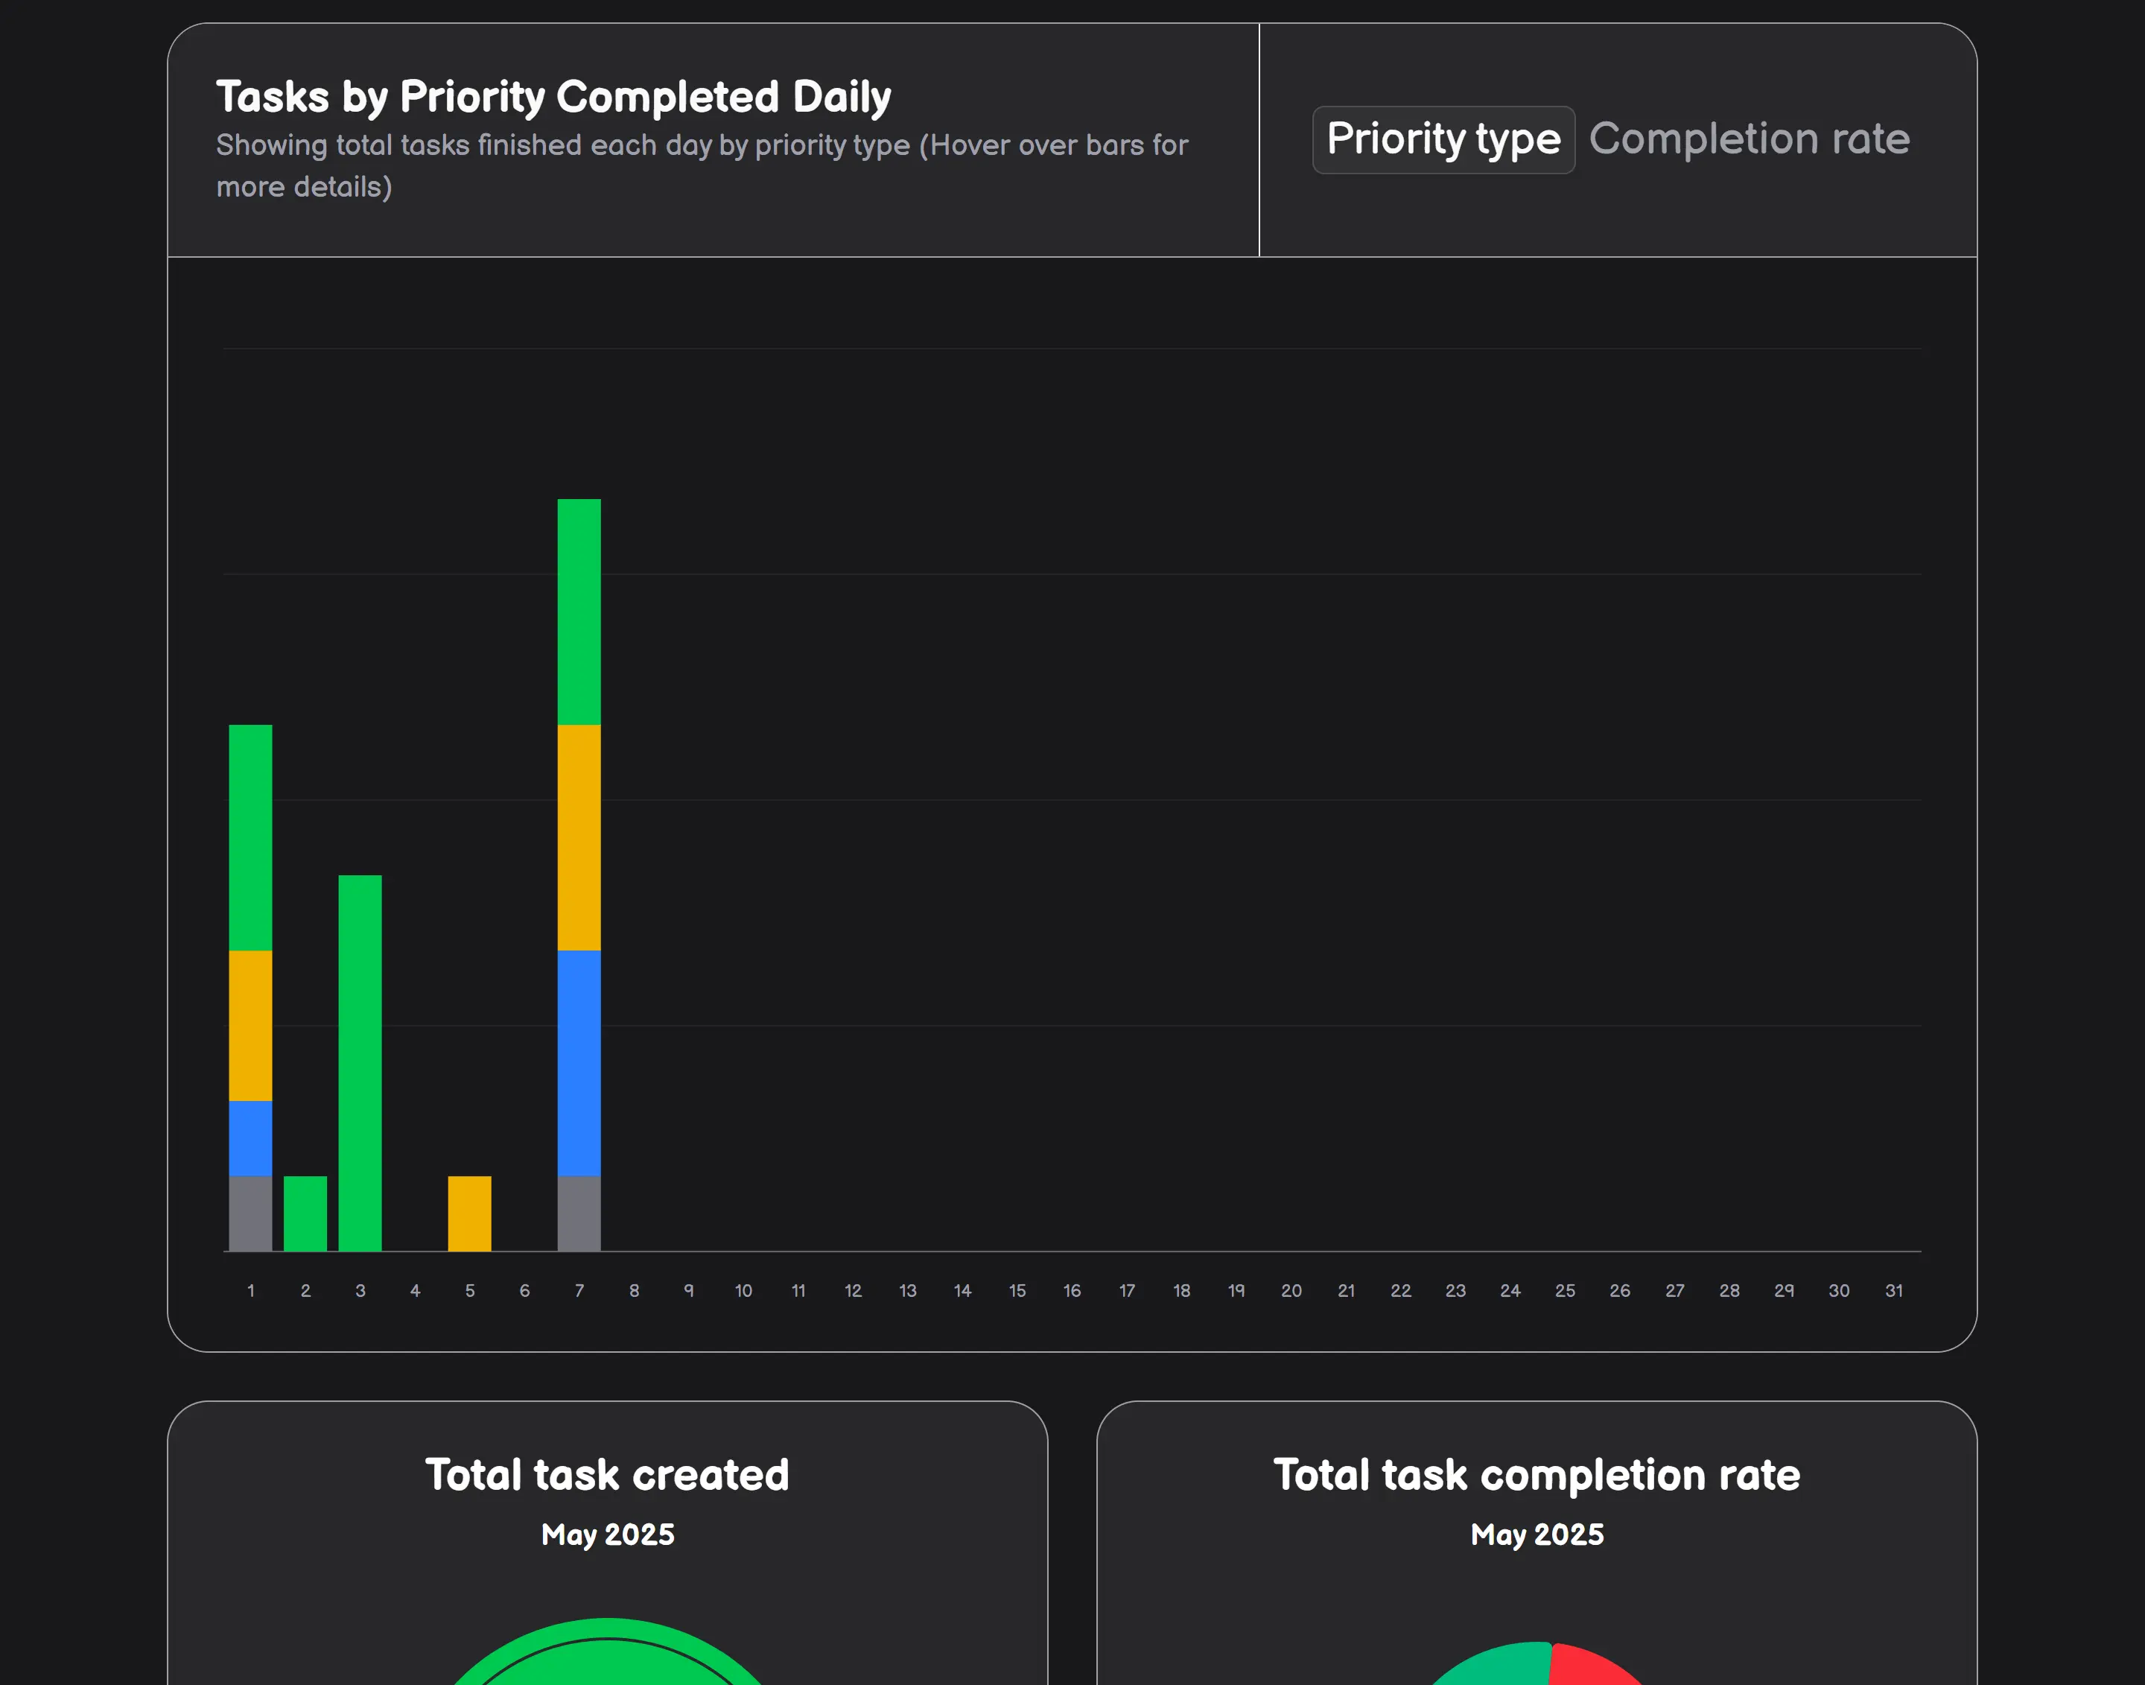
Task: Click the 'Tasks by Priority Completed Daily' heading
Action: [x=553, y=97]
